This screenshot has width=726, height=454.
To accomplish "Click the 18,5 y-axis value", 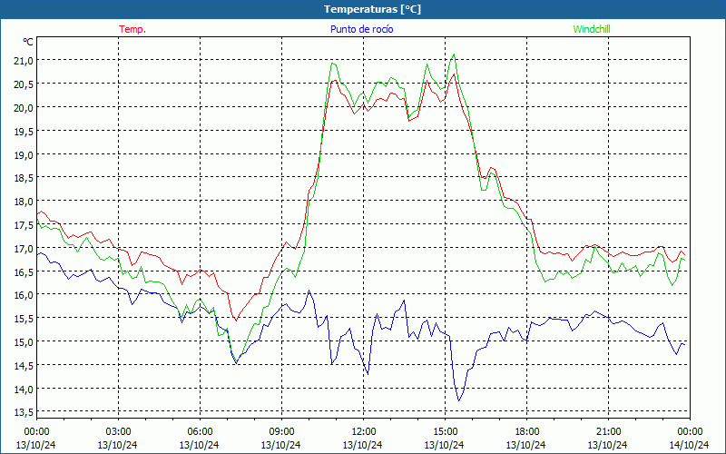I will [x=24, y=178].
